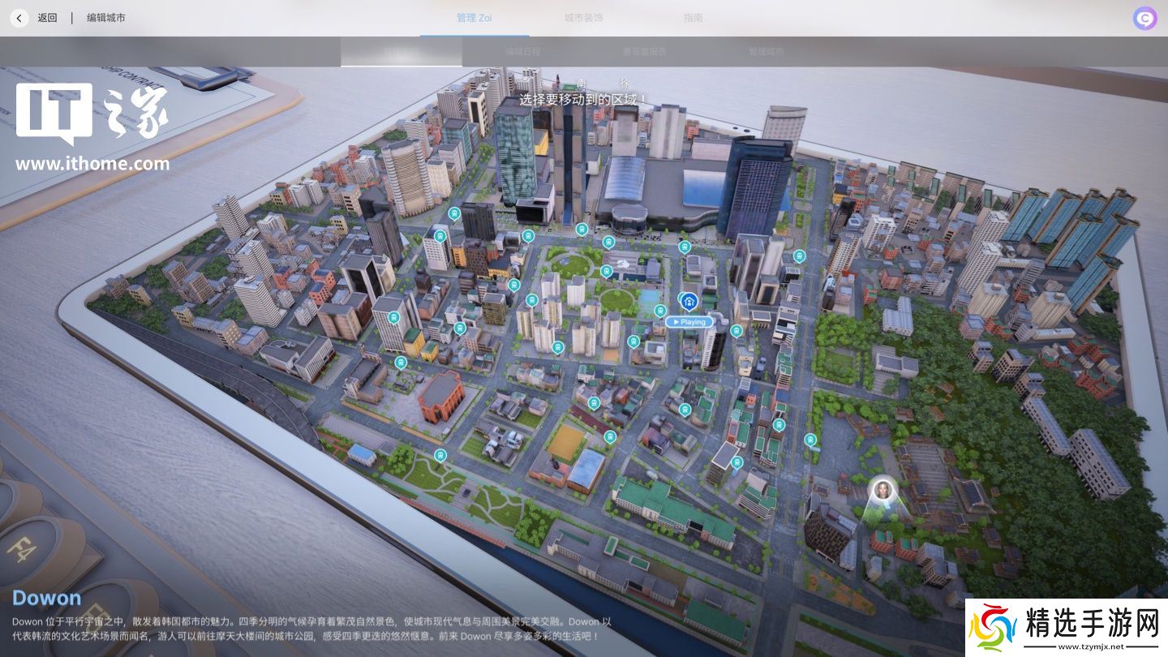Select the transit marker directly left of the Playing label
1168x657 pixels.
659,310
